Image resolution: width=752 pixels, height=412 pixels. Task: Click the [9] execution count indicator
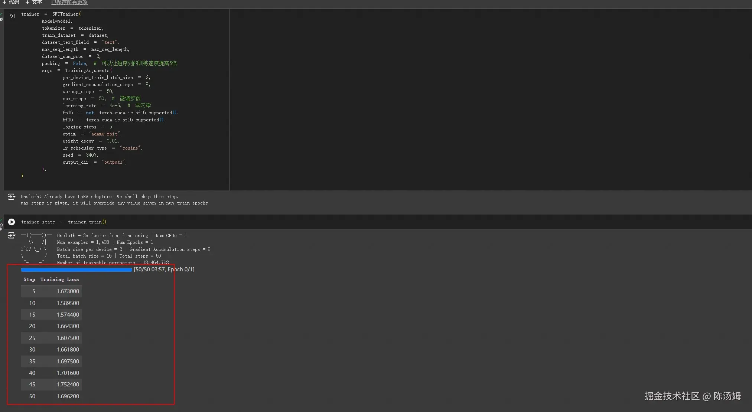12,16
